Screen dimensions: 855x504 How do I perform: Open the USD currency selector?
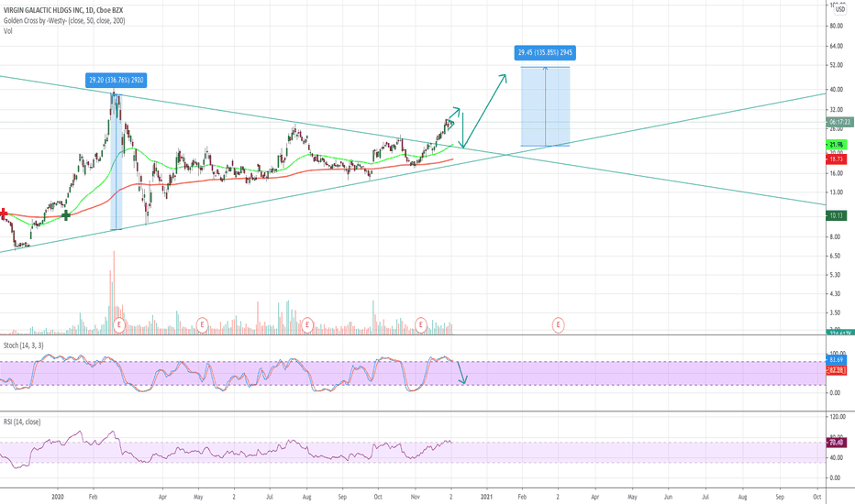click(840, 9)
